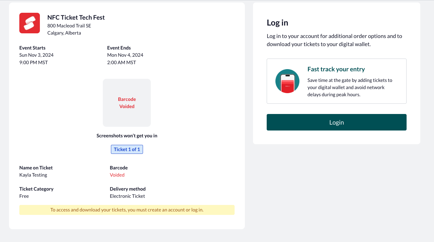The image size is (434, 242).
Task: Click the Kayla Testing name on ticket
Action: pos(33,175)
